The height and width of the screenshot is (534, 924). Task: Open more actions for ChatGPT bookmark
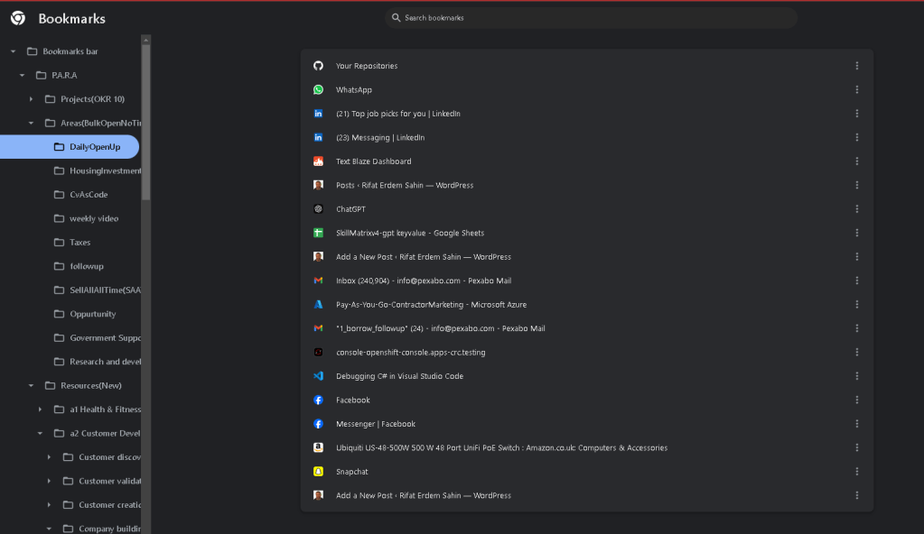(857, 209)
